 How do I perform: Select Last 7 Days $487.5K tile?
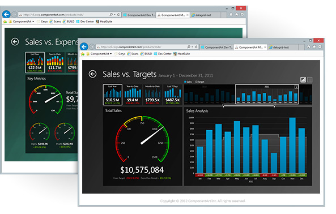pos(172,95)
